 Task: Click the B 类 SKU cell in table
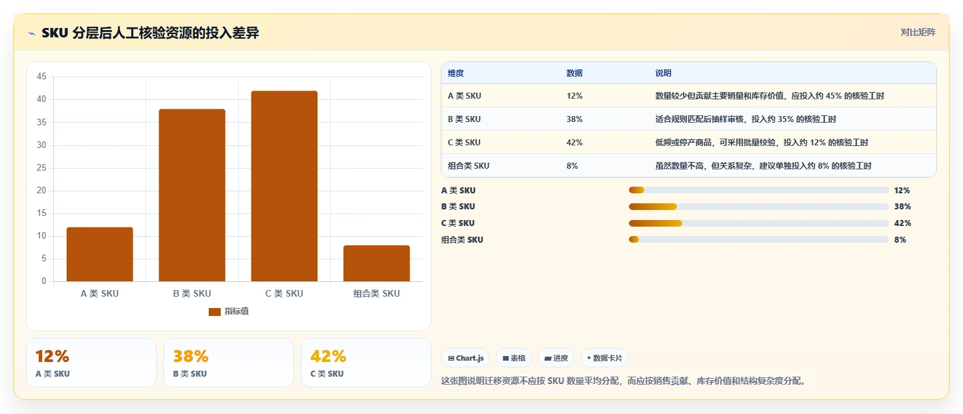(464, 119)
